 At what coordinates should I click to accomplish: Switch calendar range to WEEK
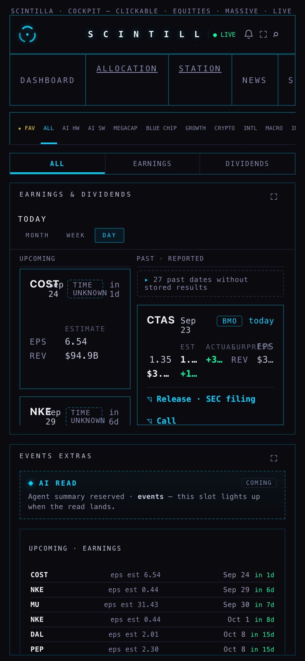click(75, 235)
